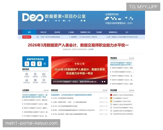
Task: Open the 国家数据局 40个数据领域常用名词 headline
Action: 71,95
